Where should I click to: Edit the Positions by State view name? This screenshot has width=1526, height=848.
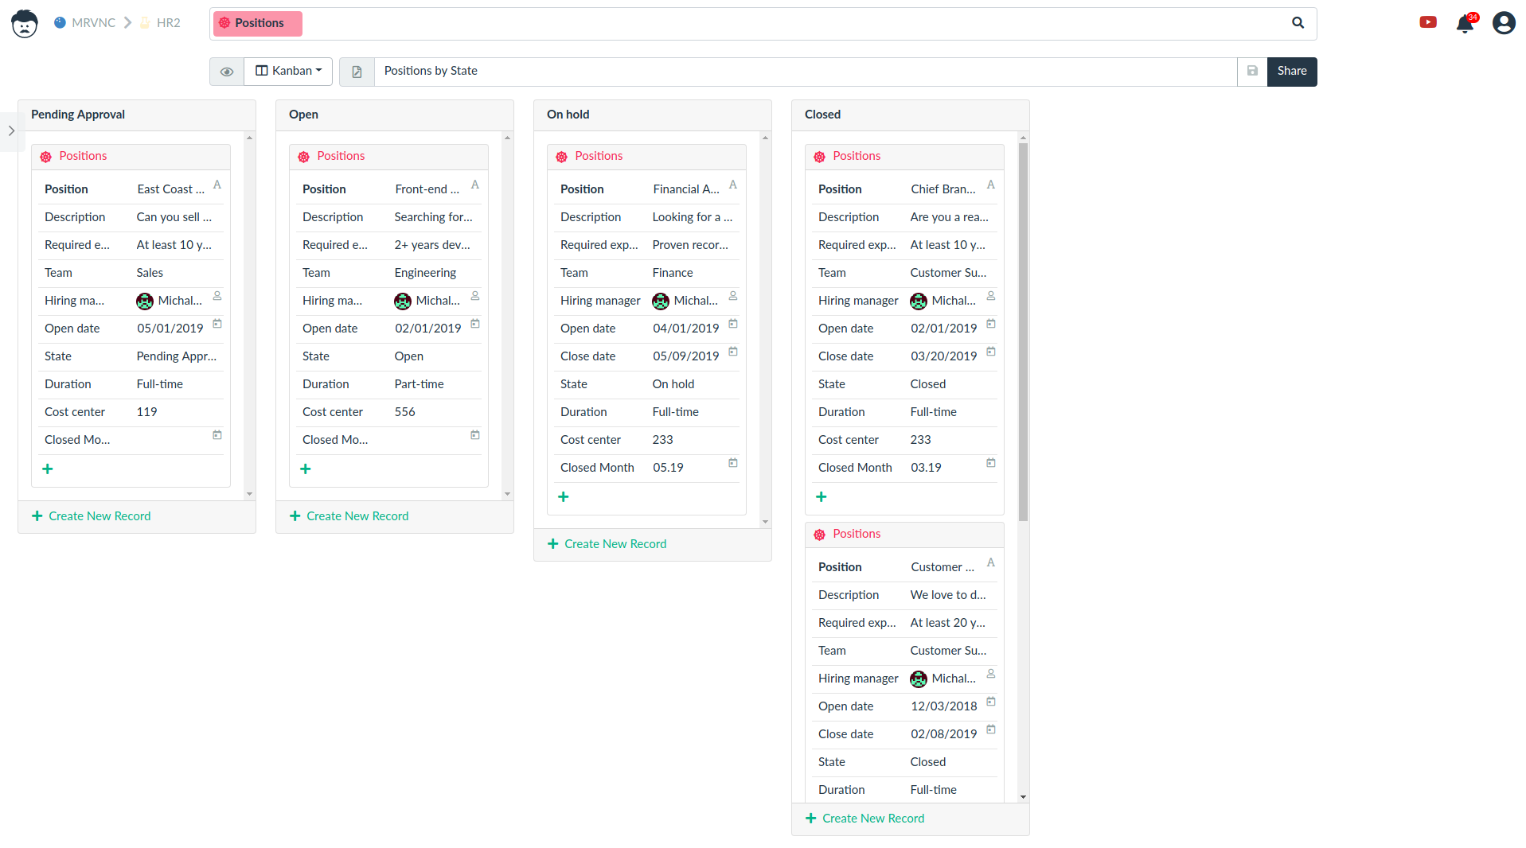coord(804,71)
